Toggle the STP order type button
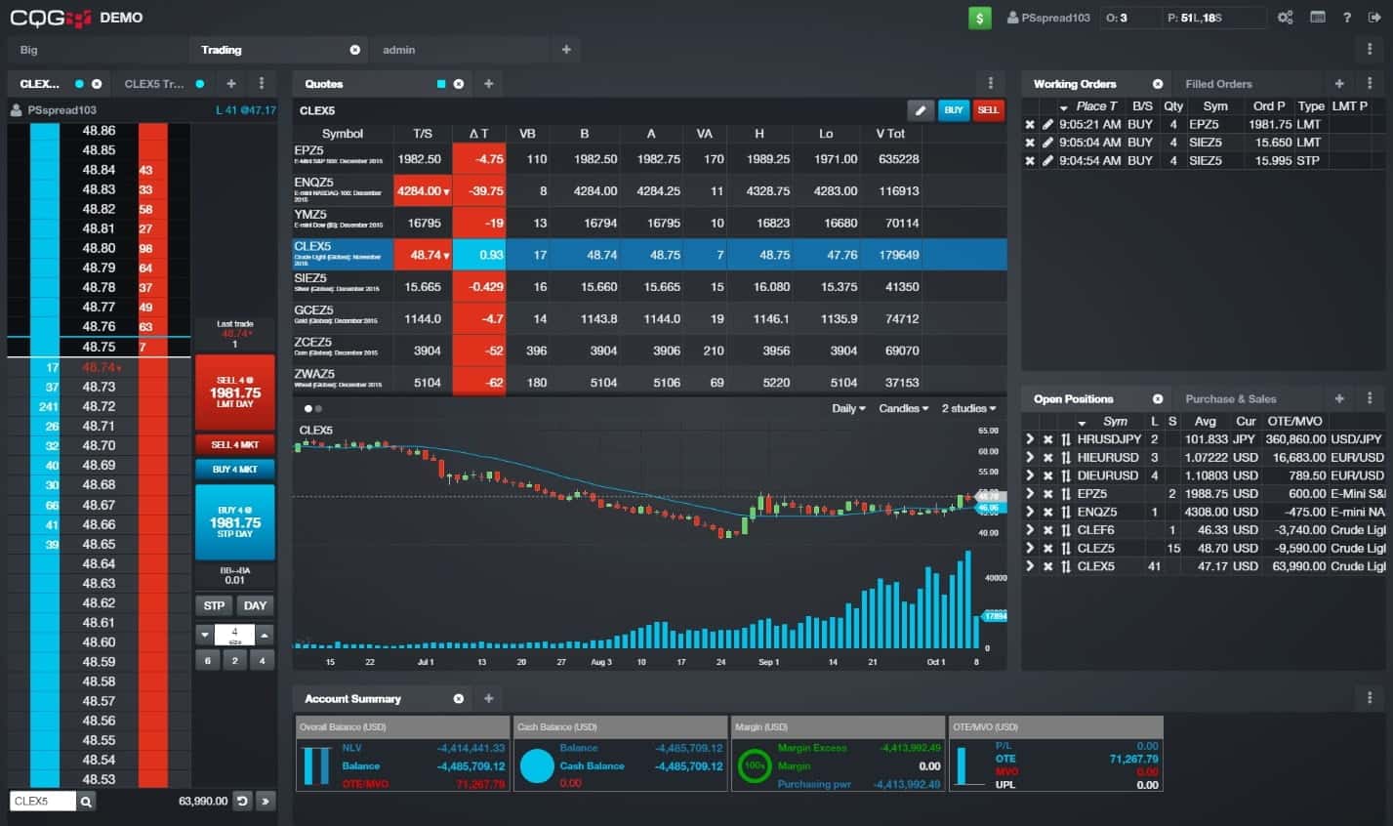 tap(214, 605)
